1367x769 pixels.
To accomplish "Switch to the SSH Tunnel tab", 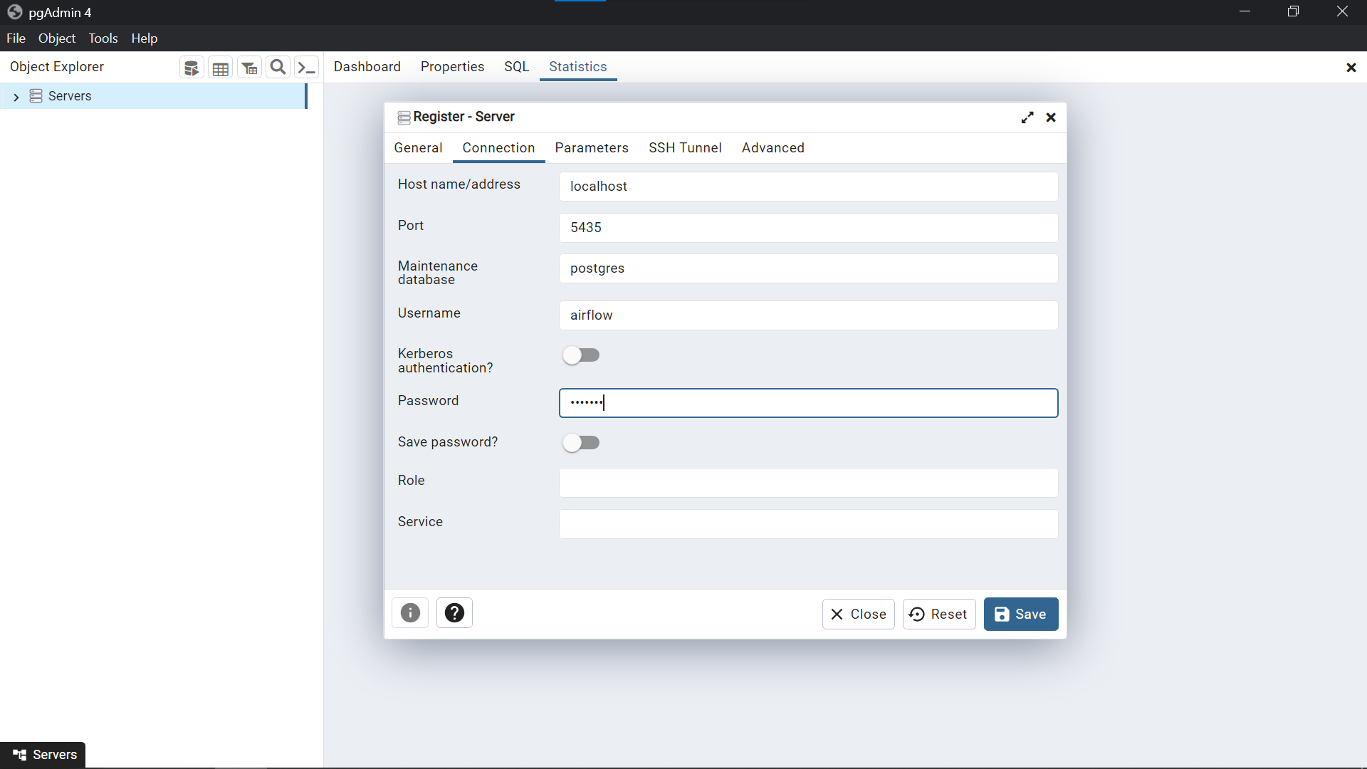I will (x=685, y=148).
